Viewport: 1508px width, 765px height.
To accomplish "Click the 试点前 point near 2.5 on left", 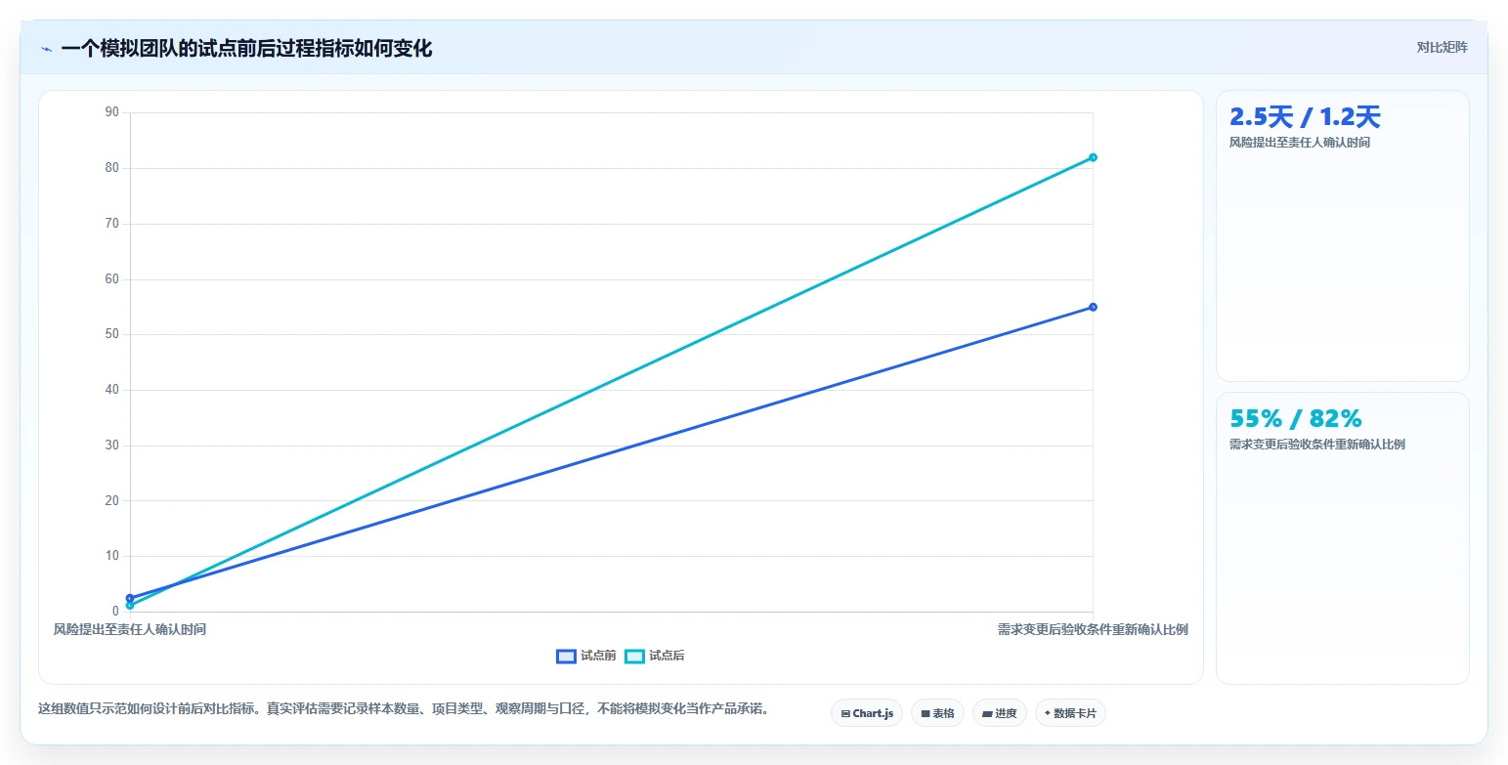I will click(x=130, y=598).
